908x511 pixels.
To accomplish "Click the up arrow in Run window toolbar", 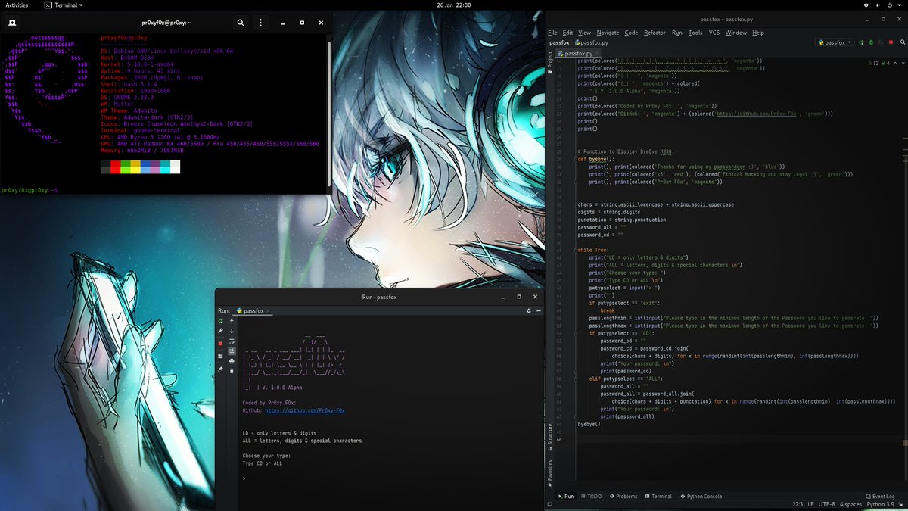I will pos(232,322).
